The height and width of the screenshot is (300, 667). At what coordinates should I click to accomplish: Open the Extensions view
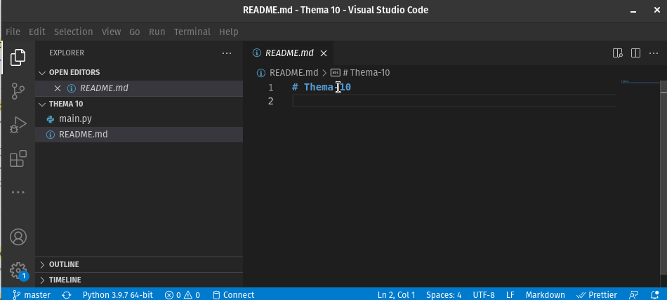(x=18, y=159)
